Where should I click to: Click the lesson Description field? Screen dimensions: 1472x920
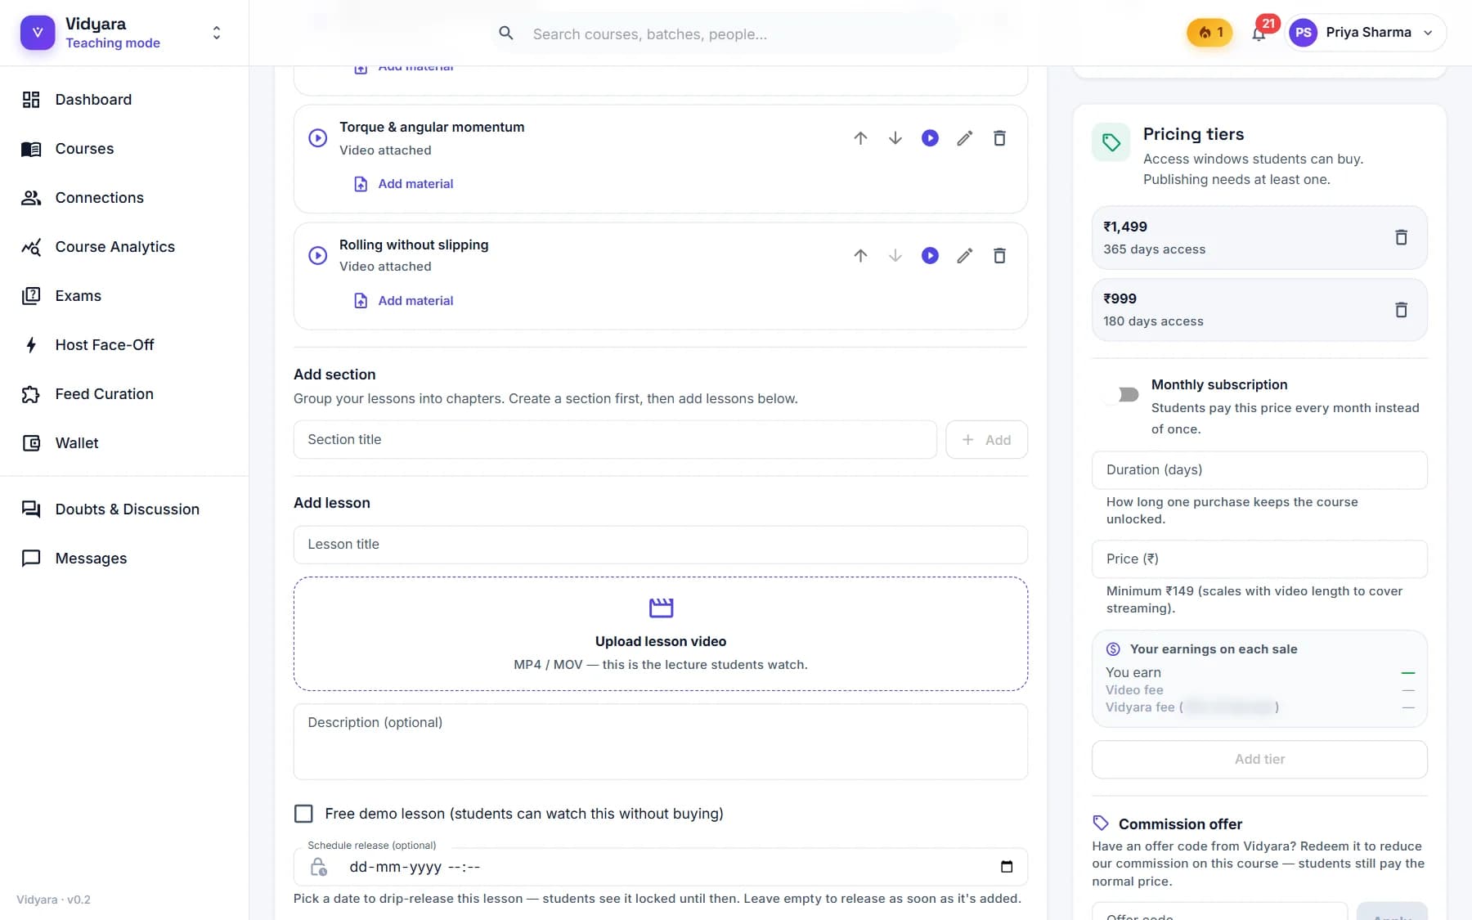click(x=661, y=742)
